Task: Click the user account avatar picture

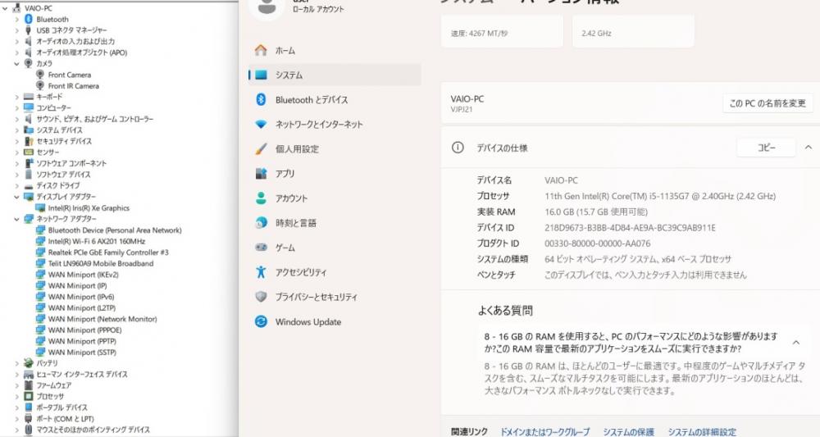Action: 267,8
